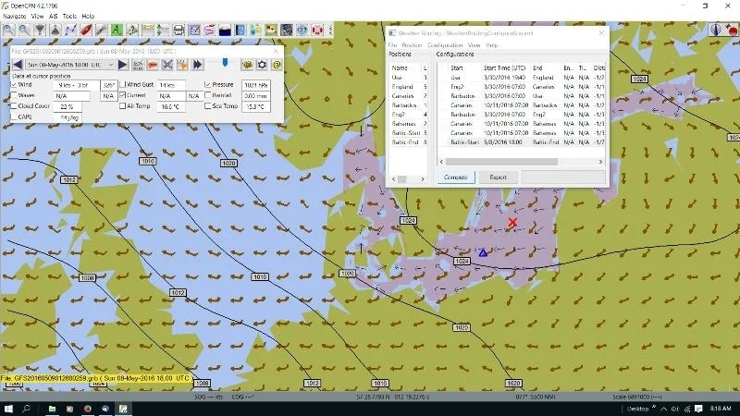The height and width of the screenshot is (416, 740).
Task: Open About OpenCPN question mark icon
Action: coord(240,31)
